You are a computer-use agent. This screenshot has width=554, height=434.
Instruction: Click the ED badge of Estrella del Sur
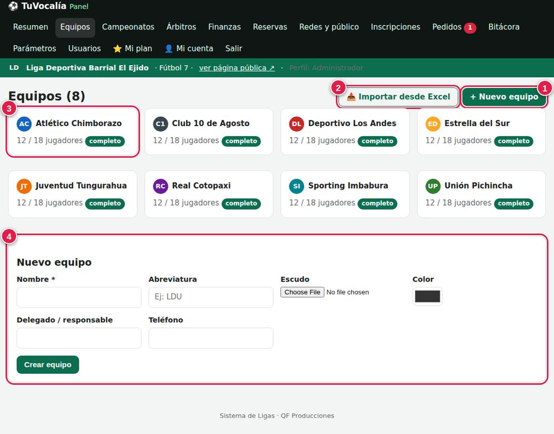pos(433,124)
